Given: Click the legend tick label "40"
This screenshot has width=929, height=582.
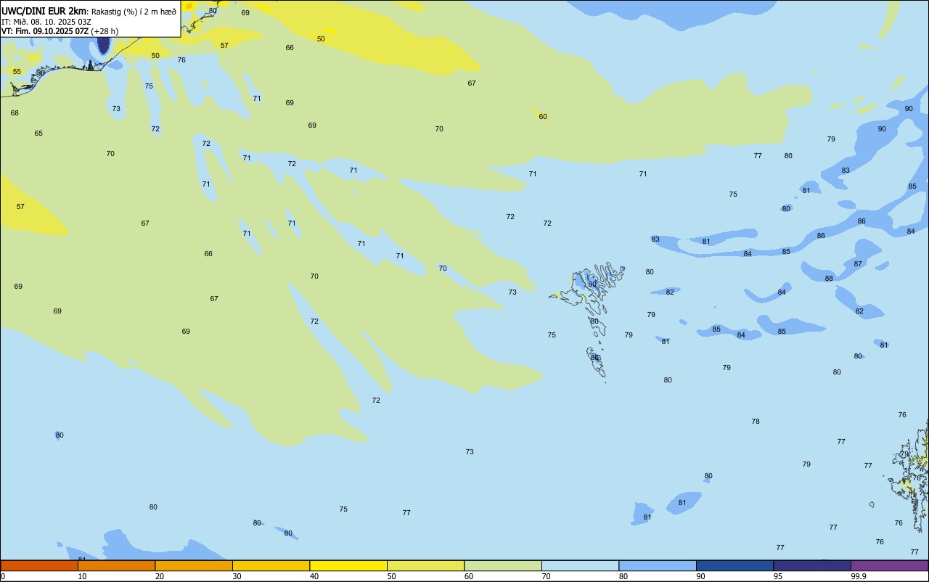Looking at the screenshot, I should click(314, 576).
